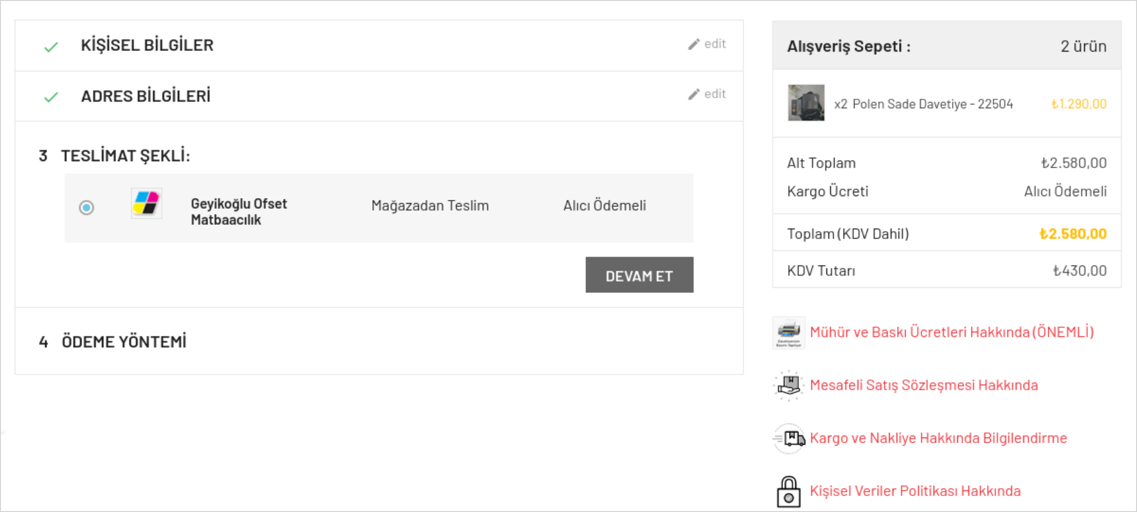1137x512 pixels.
Task: Open Mühür ve Baskı Ücretleri Hakkında link
Action: pos(951,332)
